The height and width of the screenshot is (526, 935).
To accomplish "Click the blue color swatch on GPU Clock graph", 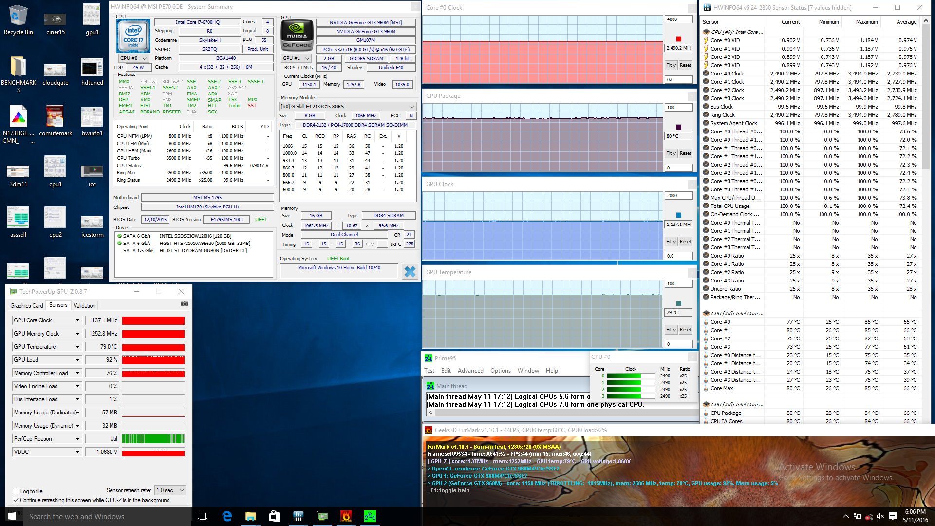I will 679,215.
